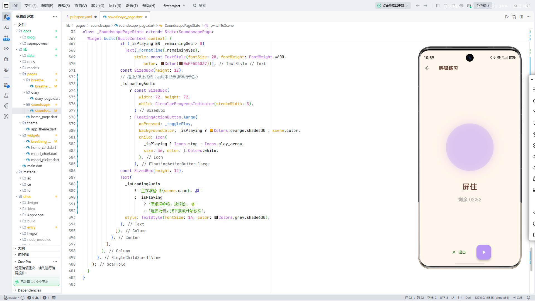This screenshot has height=301, width=535.
Task: Open the account icon in the title bar
Action: pyautogui.click(x=469, y=6)
